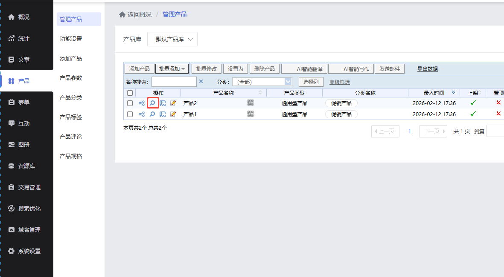The height and width of the screenshot is (277, 504).
Task: Click the QR code icon for 产品1
Action: (251, 114)
